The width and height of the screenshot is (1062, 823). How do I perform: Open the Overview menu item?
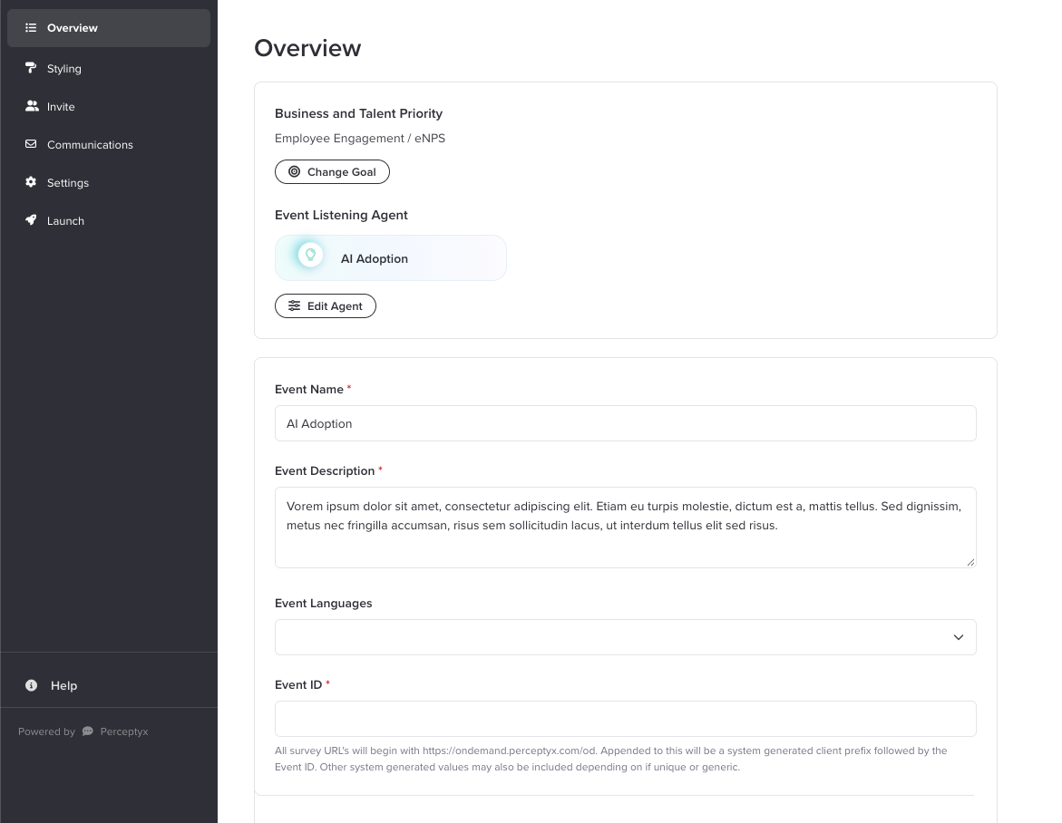tap(108, 28)
